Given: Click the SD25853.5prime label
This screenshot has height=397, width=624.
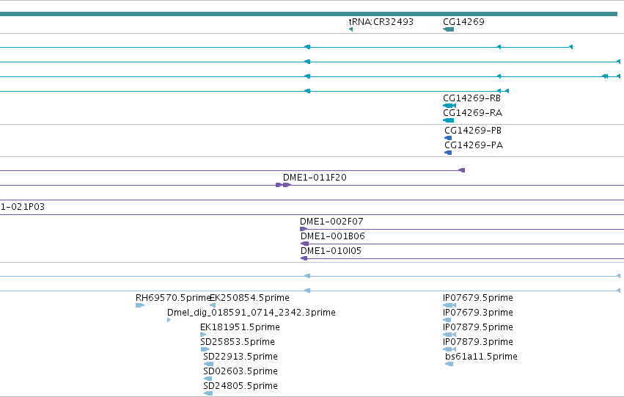Looking at the screenshot, I should pos(238,342).
